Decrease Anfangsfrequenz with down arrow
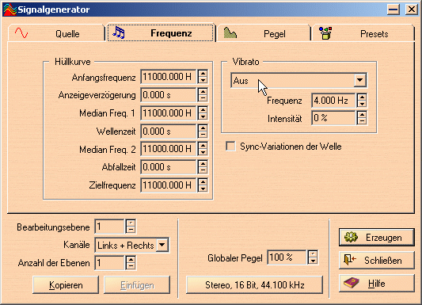This screenshot has width=422, height=305. (203, 80)
